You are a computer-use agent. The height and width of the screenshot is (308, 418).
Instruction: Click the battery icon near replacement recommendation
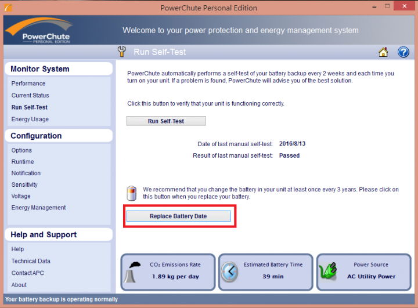pyautogui.click(x=131, y=193)
